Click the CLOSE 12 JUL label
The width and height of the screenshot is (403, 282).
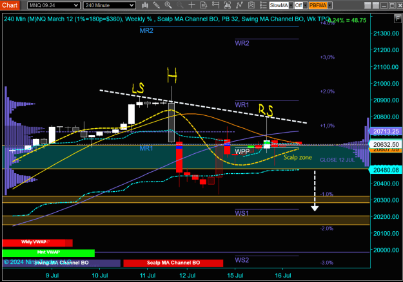[x=337, y=160]
